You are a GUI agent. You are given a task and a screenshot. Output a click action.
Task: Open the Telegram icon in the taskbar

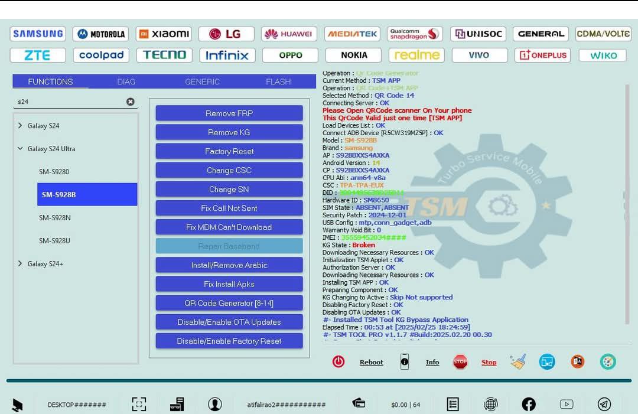click(604, 405)
